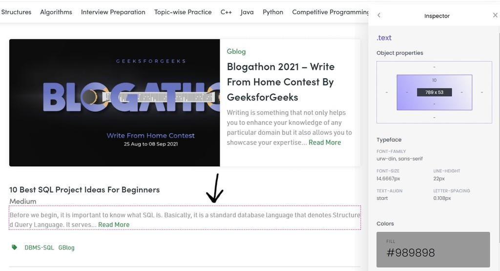500x271 pixels.
Task: Click the #989898 fill color swatch
Action: point(433,250)
